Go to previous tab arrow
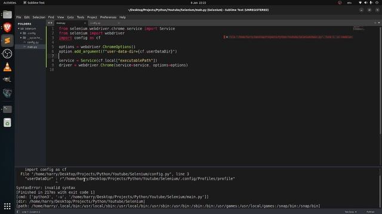Image resolution: width=382 pixels, height=214 pixels. (x=49, y=23)
